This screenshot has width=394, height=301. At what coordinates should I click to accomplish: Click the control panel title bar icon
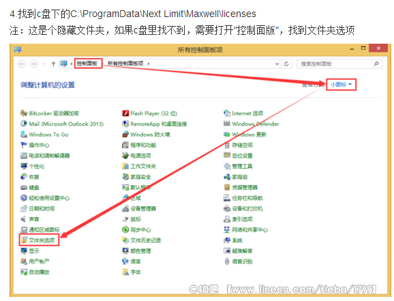pyautogui.click(x=17, y=50)
